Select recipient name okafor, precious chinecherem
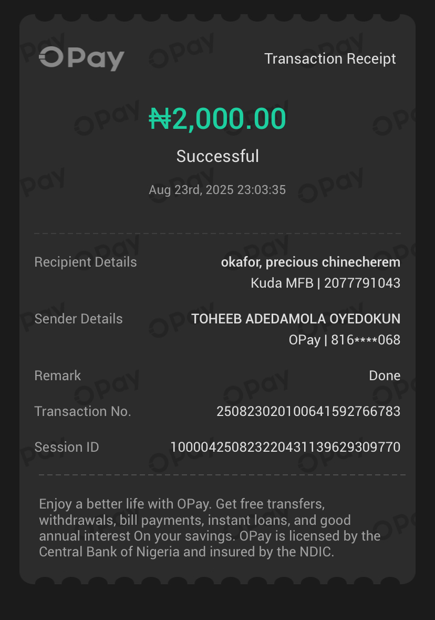Image resolution: width=435 pixels, height=620 pixels. click(x=310, y=262)
